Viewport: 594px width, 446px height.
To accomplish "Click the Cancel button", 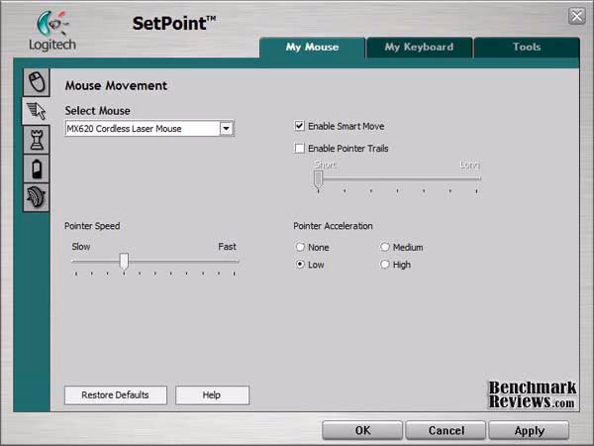I will (445, 430).
